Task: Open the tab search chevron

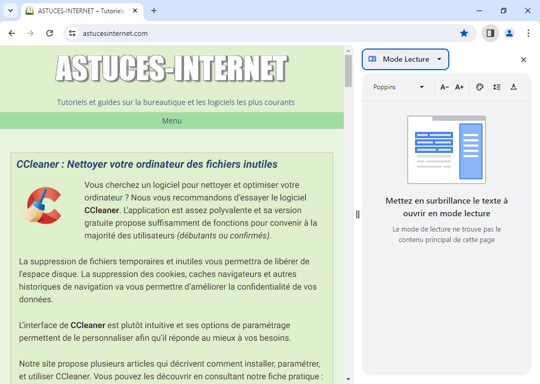Action: click(10, 11)
